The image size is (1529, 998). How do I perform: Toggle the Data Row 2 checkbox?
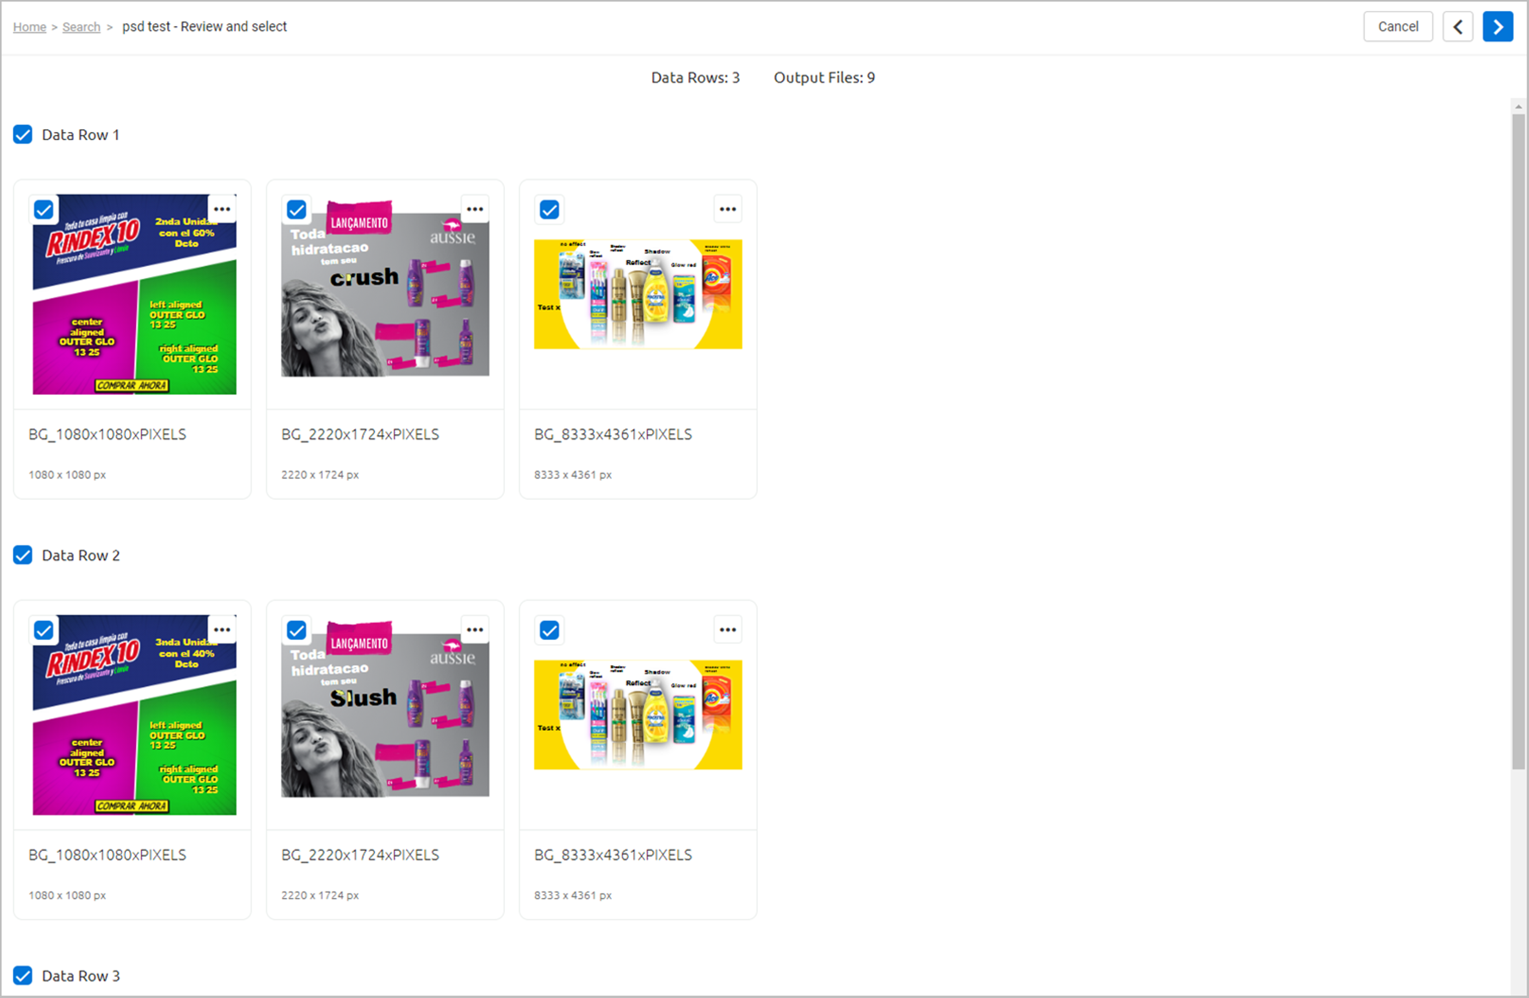(22, 555)
